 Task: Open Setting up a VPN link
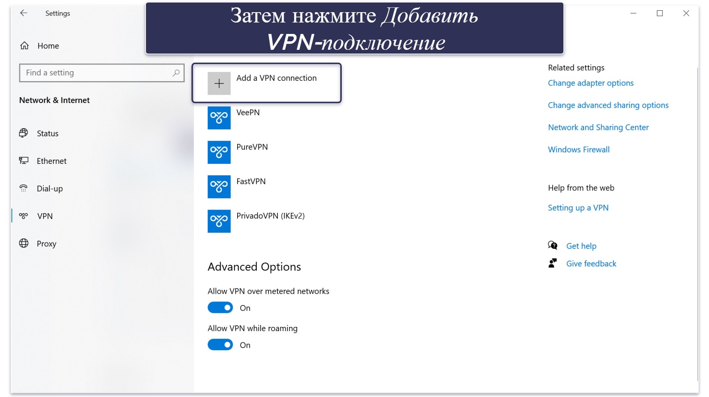[x=578, y=208]
